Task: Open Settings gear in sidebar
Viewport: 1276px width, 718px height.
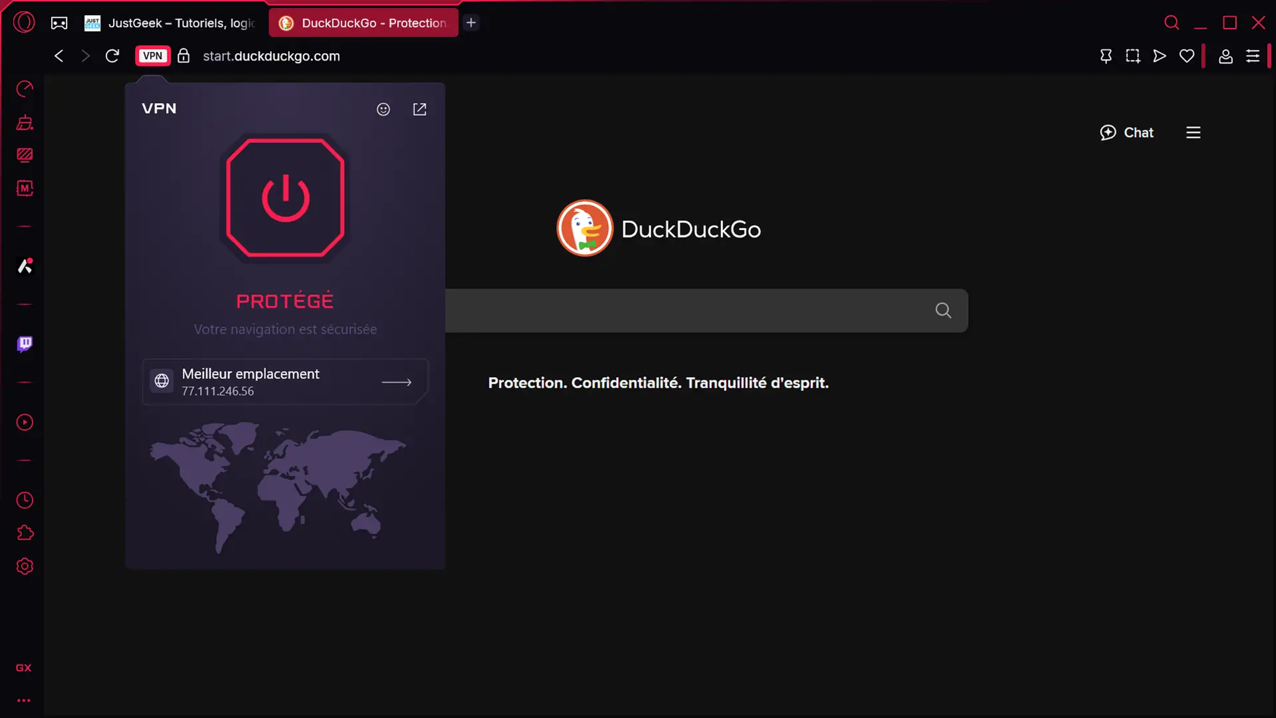Action: (25, 566)
